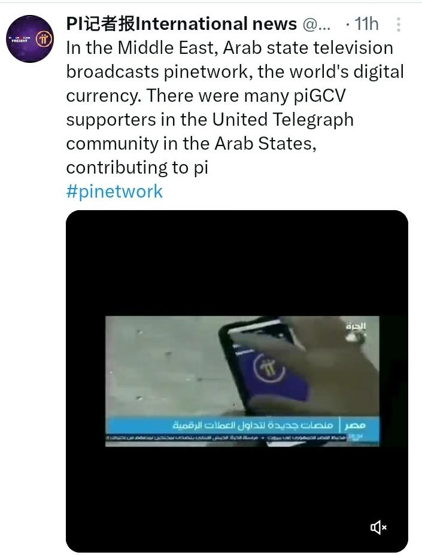Image resolution: width=422 pixels, height=555 pixels.
Task: Open the three-dot more options menu
Action: 399,25
